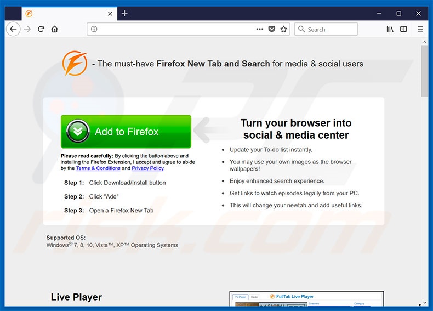Click 'Get links to watch episodes legally' bullet
The height and width of the screenshot is (311, 433).
294,193
